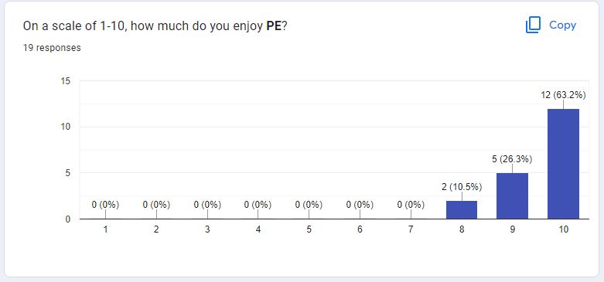
Task: Select the bar for rating 8
Action: pyautogui.click(x=462, y=209)
